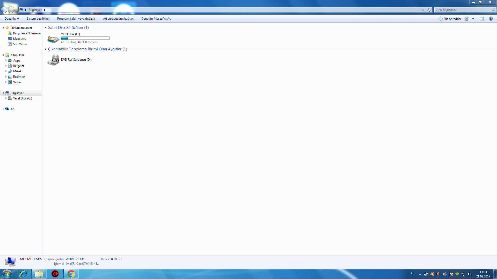The width and height of the screenshot is (497, 279).
Task: Launch Internet Explorer from the taskbar
Action: [23, 274]
